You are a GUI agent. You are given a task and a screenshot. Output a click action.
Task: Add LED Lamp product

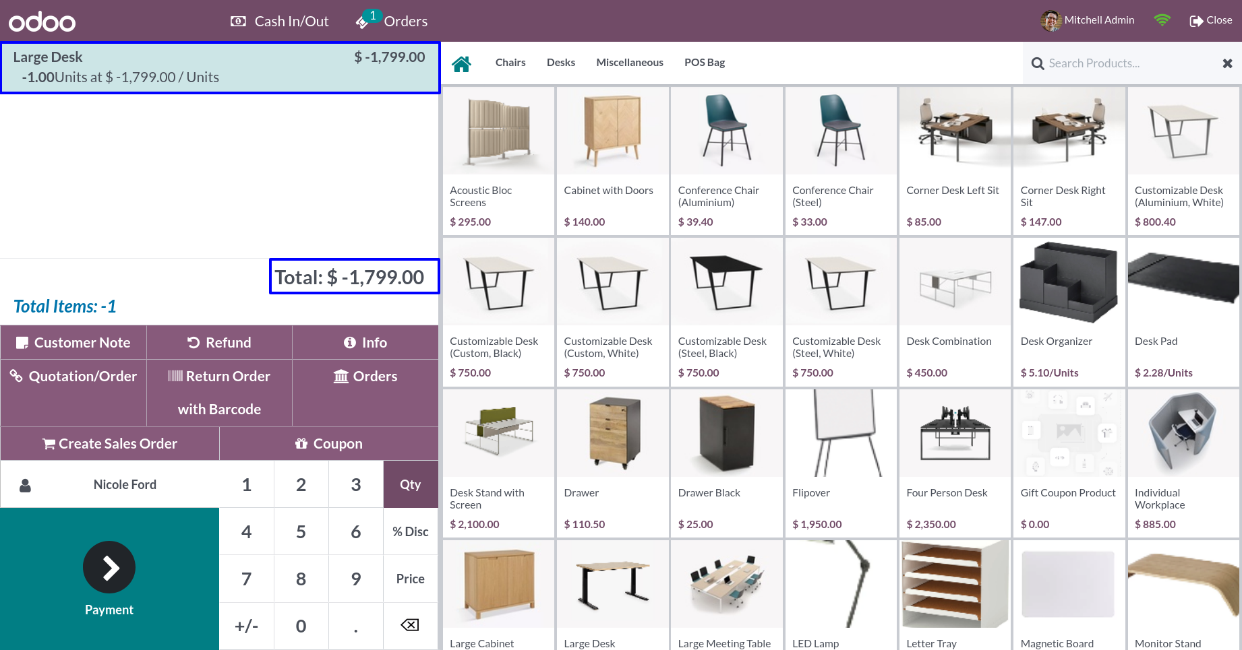[841, 595]
